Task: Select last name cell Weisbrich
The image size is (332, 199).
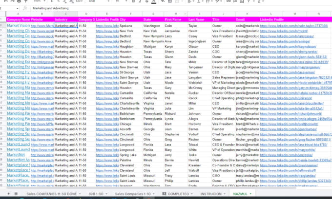Action: point(200,83)
